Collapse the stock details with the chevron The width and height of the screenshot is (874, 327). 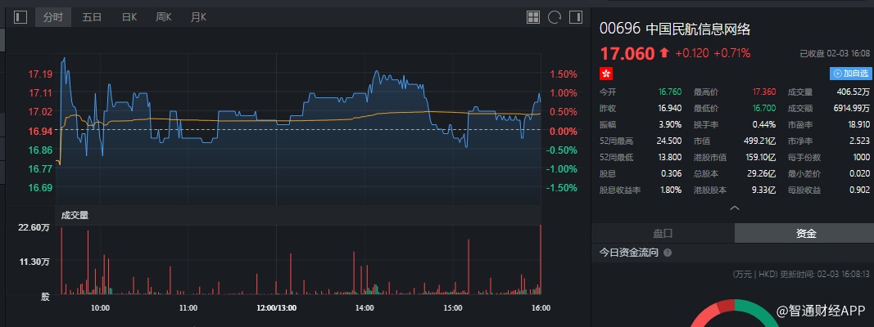[x=735, y=208]
